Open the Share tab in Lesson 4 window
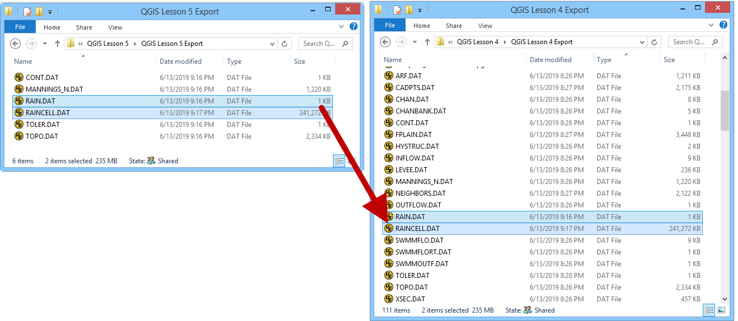This screenshot has width=738, height=321. tap(454, 25)
